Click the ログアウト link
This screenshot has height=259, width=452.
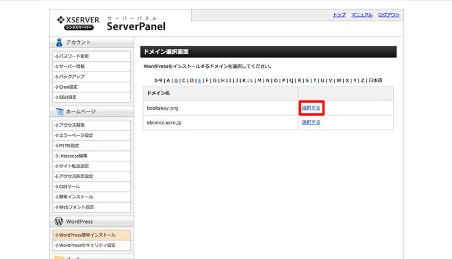(x=389, y=15)
